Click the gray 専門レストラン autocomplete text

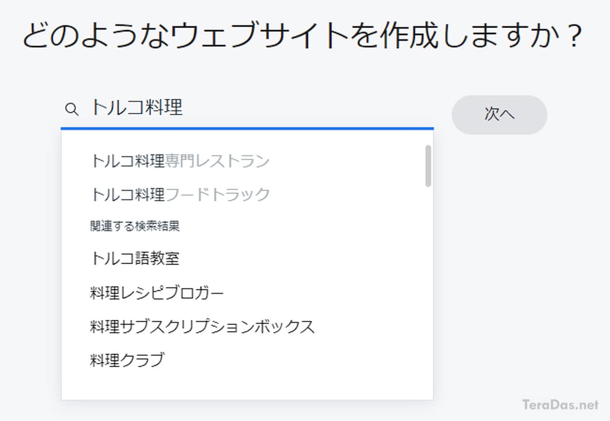click(x=217, y=161)
